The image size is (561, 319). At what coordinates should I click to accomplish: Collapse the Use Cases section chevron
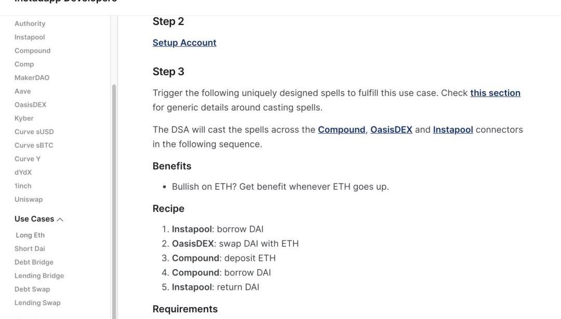(60, 219)
